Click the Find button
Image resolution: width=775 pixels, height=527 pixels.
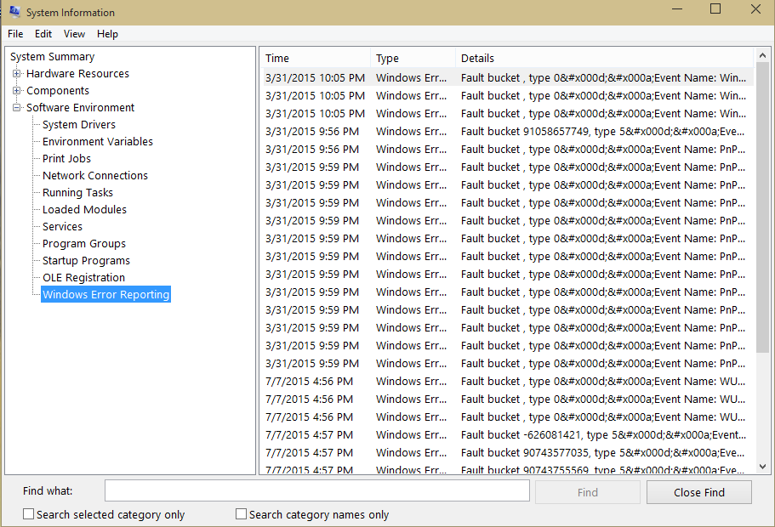(x=587, y=492)
